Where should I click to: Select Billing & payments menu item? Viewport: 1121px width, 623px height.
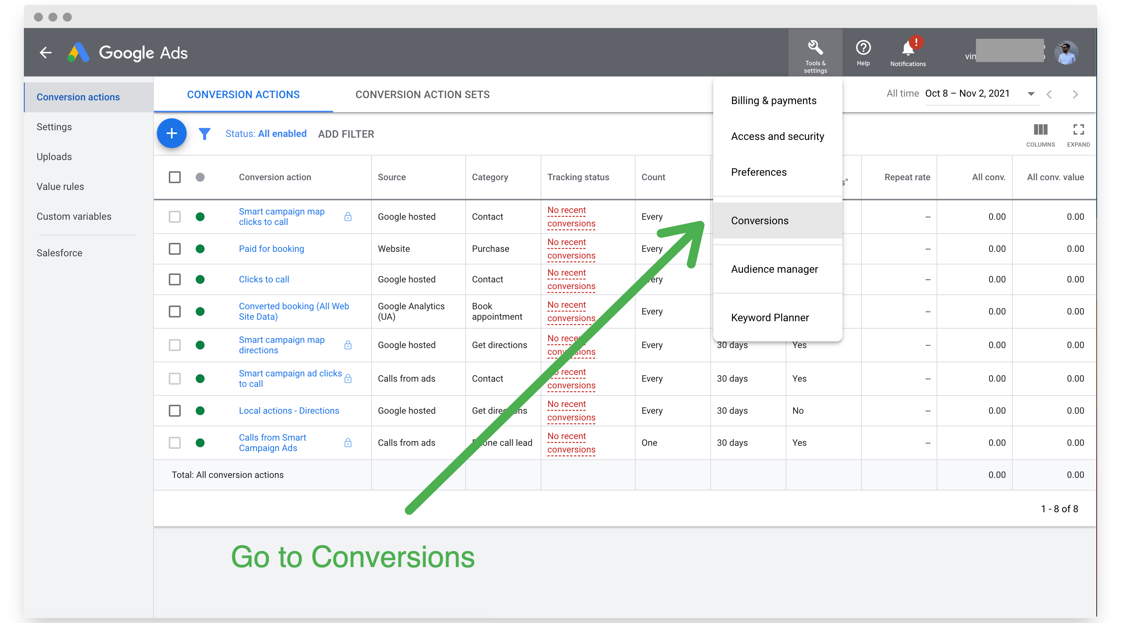point(777,100)
